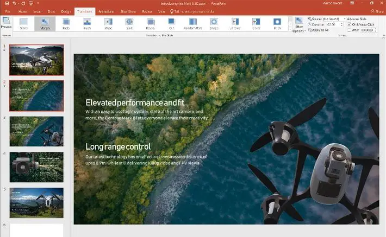
Task: Open the Effect Options dropdown
Action: pyautogui.click(x=299, y=24)
